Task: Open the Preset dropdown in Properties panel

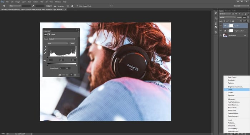Action: coord(62,39)
